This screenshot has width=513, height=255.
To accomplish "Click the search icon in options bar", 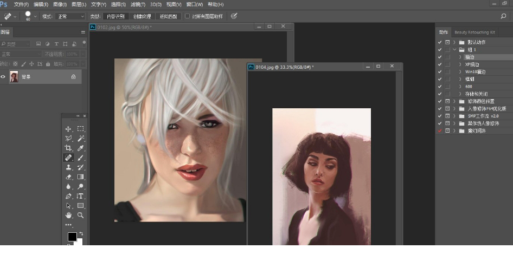I will click(x=504, y=16).
